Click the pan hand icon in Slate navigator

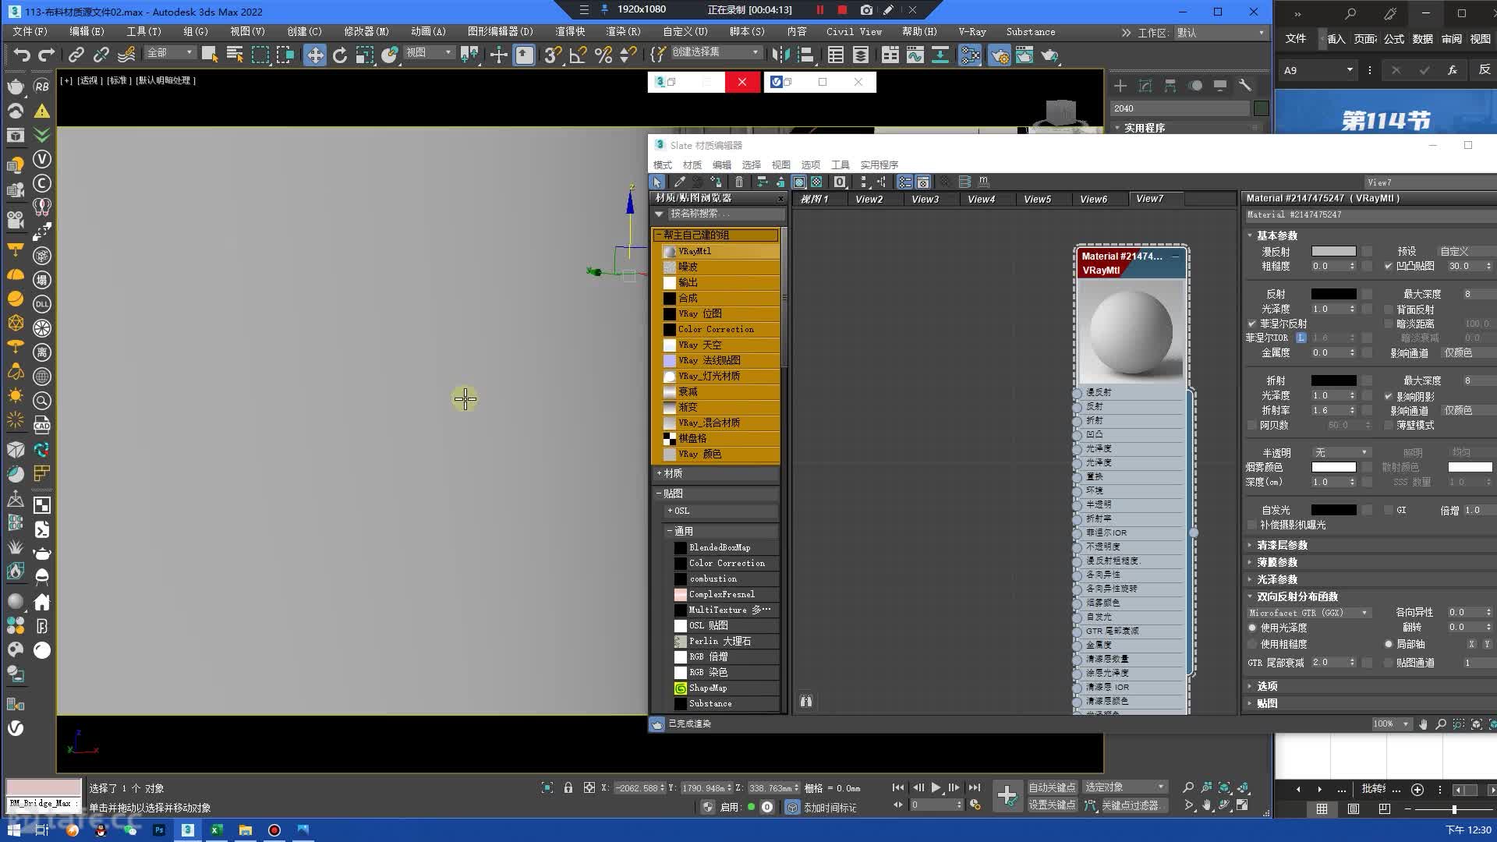tap(1423, 724)
